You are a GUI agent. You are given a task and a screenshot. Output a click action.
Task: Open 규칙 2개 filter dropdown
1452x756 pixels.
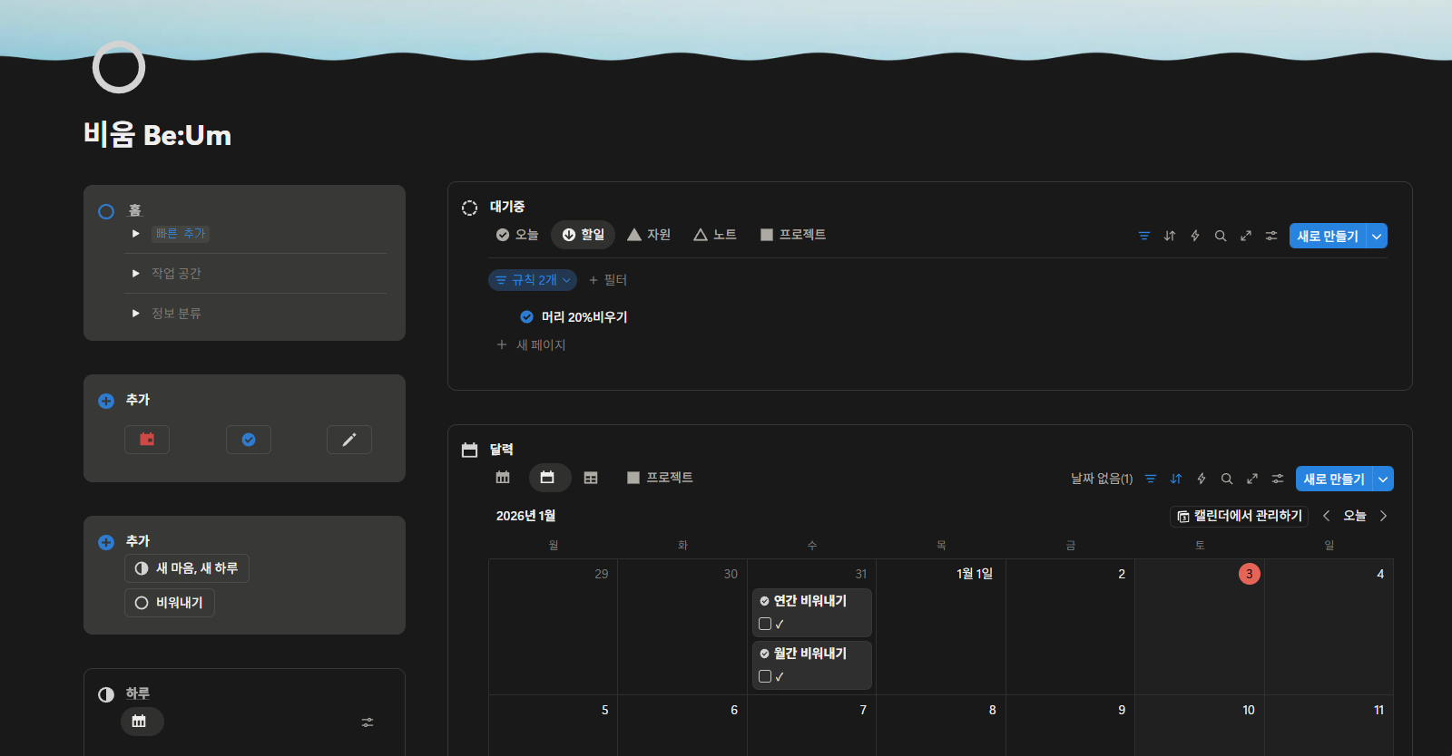[533, 280]
